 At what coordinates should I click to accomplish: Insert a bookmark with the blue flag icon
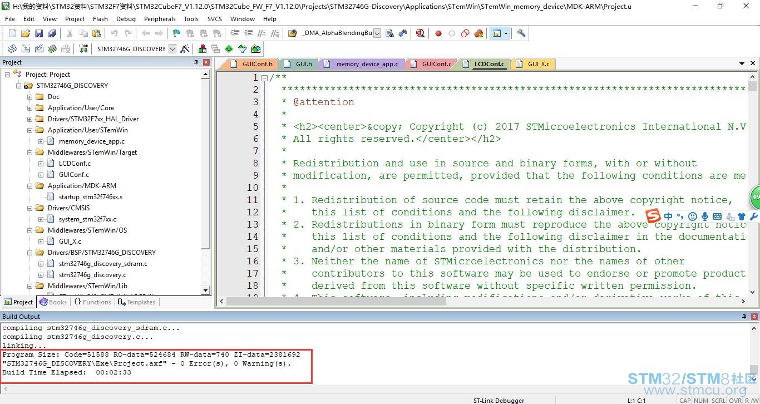(x=176, y=33)
